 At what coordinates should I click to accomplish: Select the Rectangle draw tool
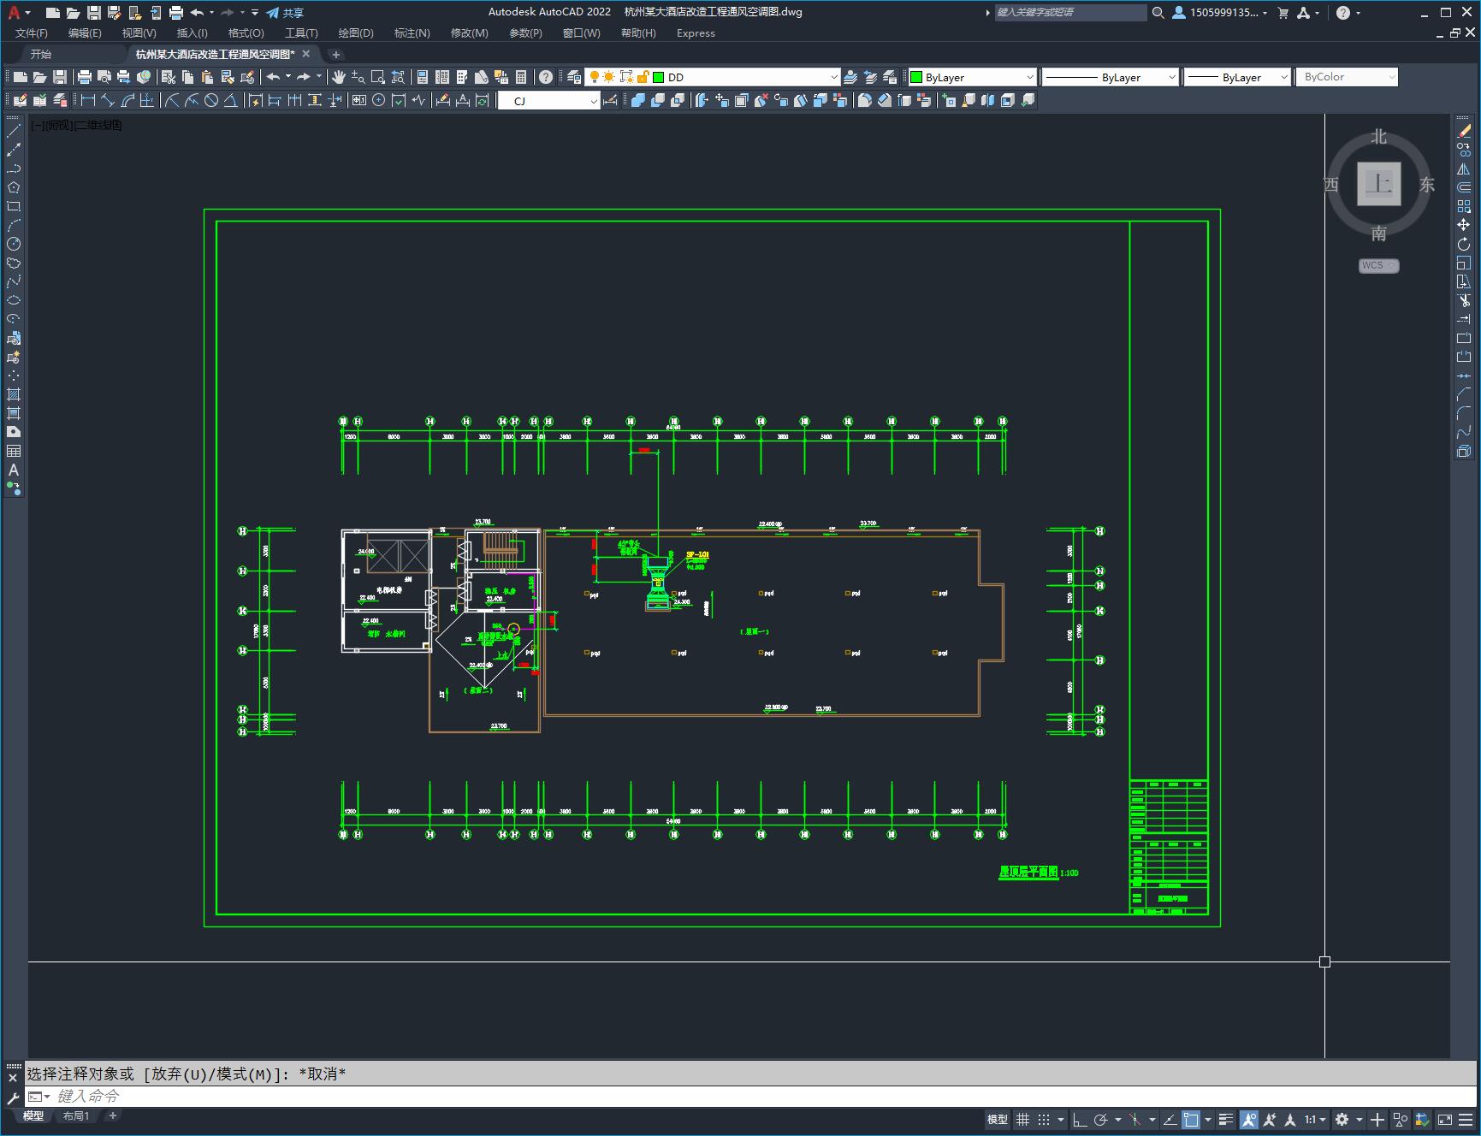coord(14,206)
